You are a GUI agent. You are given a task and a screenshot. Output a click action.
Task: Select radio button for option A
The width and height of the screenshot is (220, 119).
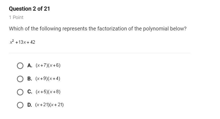coord(20,66)
